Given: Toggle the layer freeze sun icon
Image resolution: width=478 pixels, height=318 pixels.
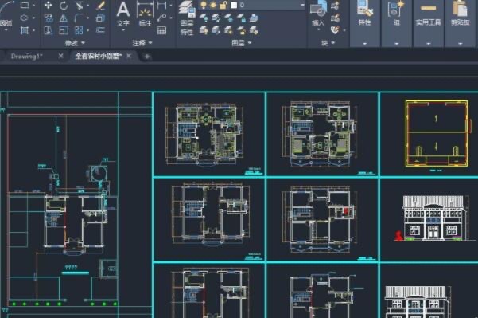Looking at the screenshot, I should tap(213, 5).
